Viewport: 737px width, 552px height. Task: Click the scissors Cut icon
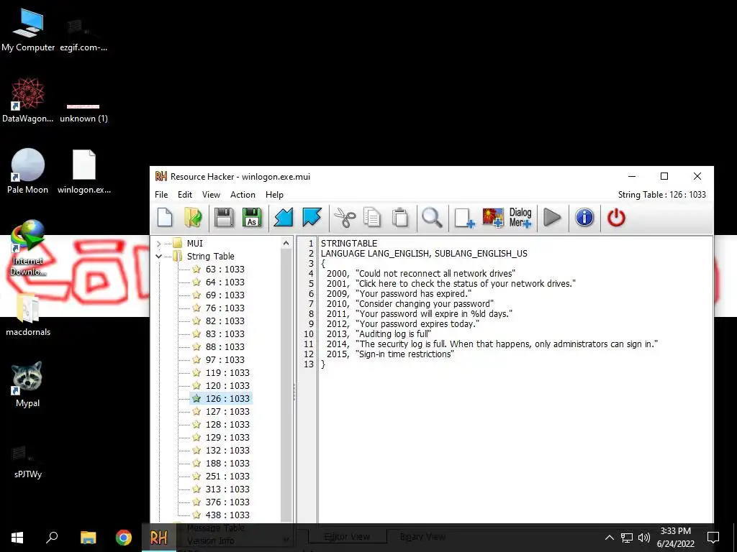345,218
